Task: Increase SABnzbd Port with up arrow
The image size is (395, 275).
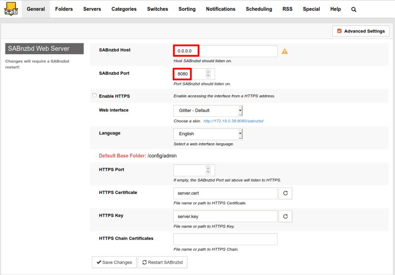Action: [208, 72]
